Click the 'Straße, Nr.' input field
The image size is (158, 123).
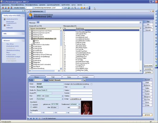pos(50,90)
